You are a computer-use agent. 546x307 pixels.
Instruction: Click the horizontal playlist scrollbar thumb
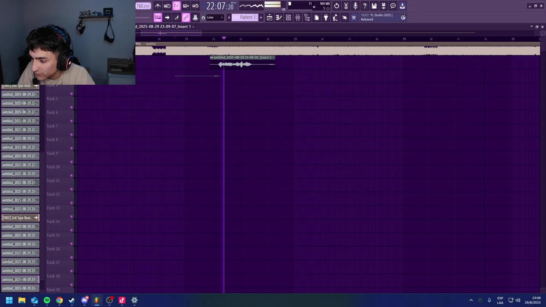click(171, 33)
